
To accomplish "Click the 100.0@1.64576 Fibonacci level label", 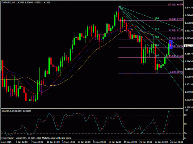I will pos(175,5).
